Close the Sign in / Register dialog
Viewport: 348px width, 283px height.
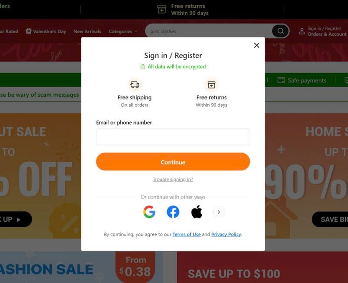257,45
